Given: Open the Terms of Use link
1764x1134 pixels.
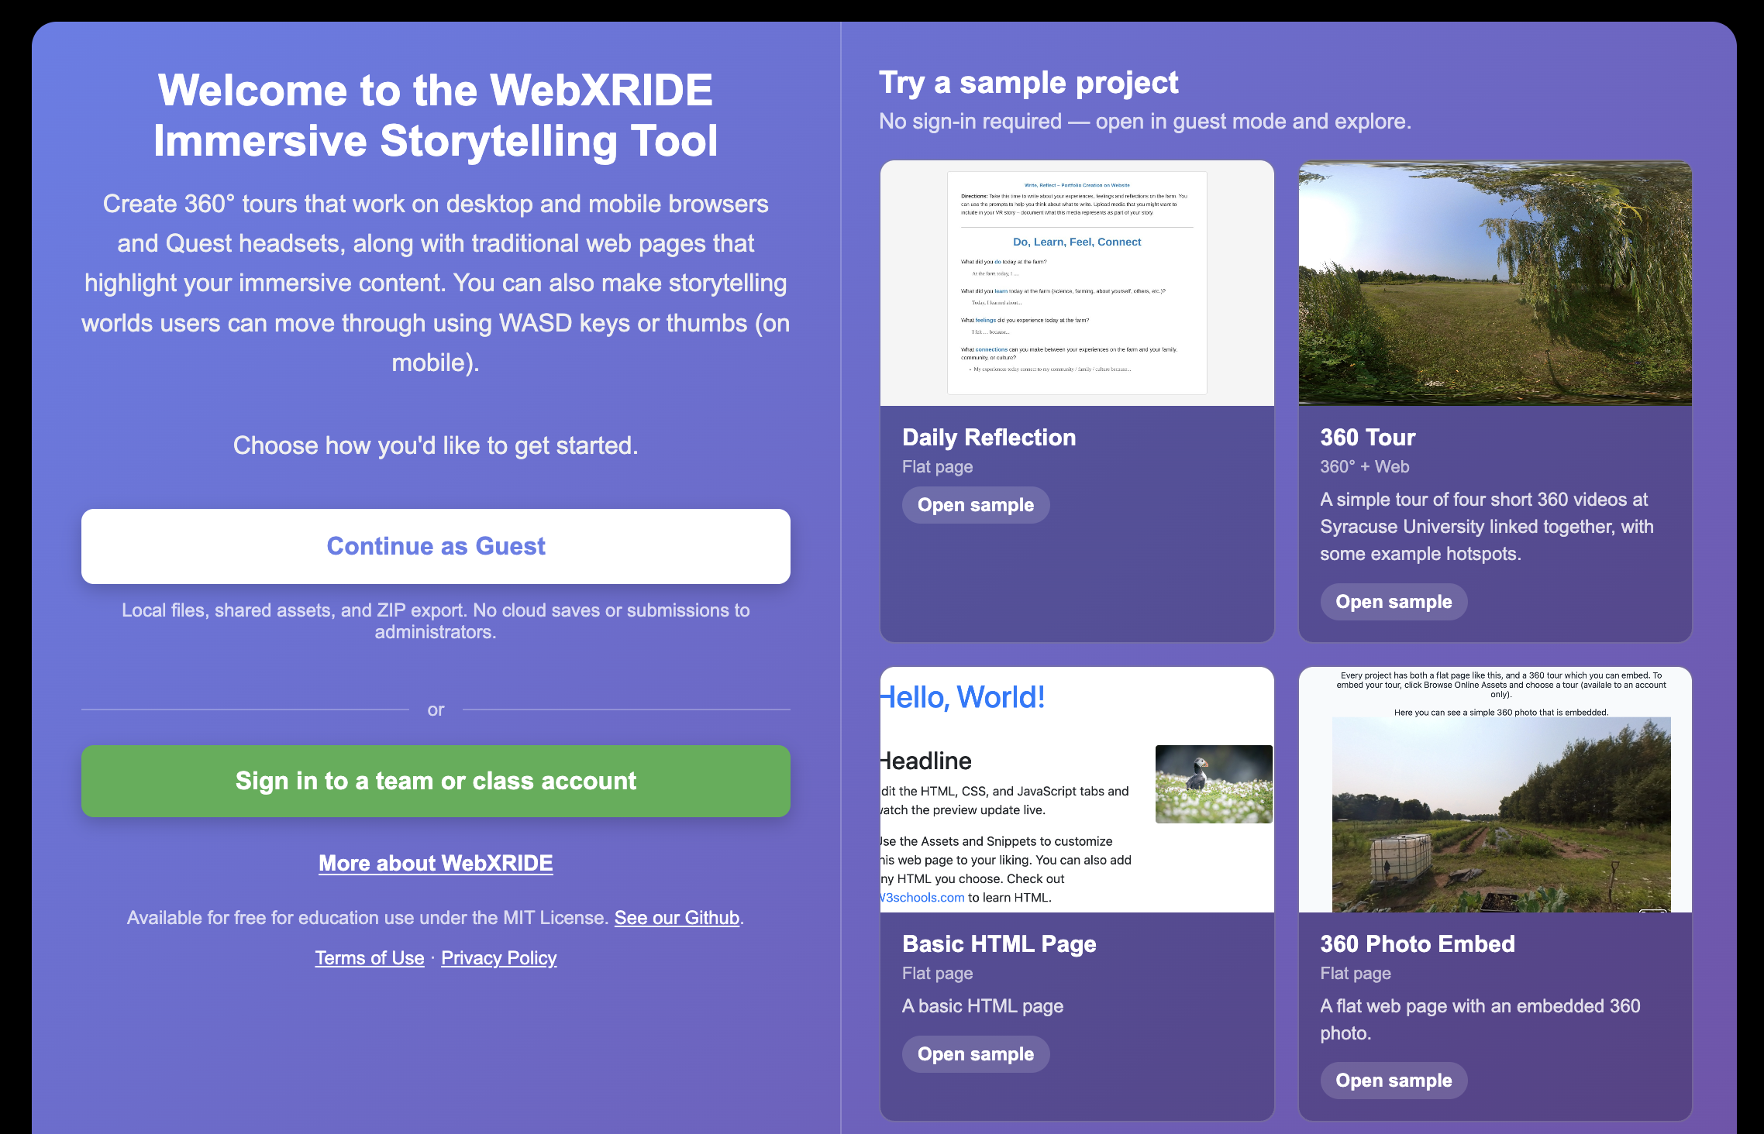Looking at the screenshot, I should tap(370, 958).
